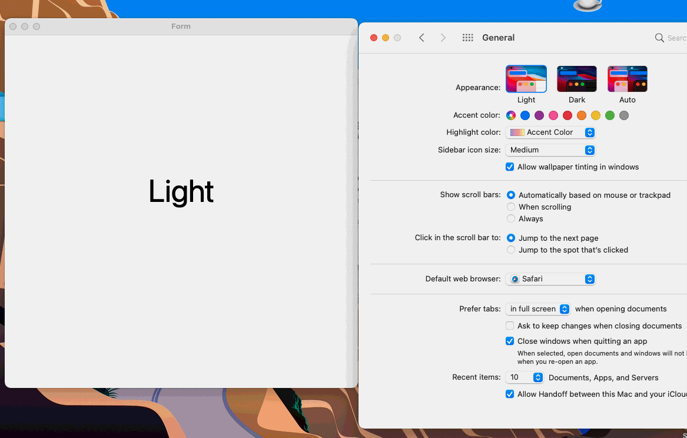This screenshot has width=687, height=438.
Task: Click the General window title text
Action: 498,38
